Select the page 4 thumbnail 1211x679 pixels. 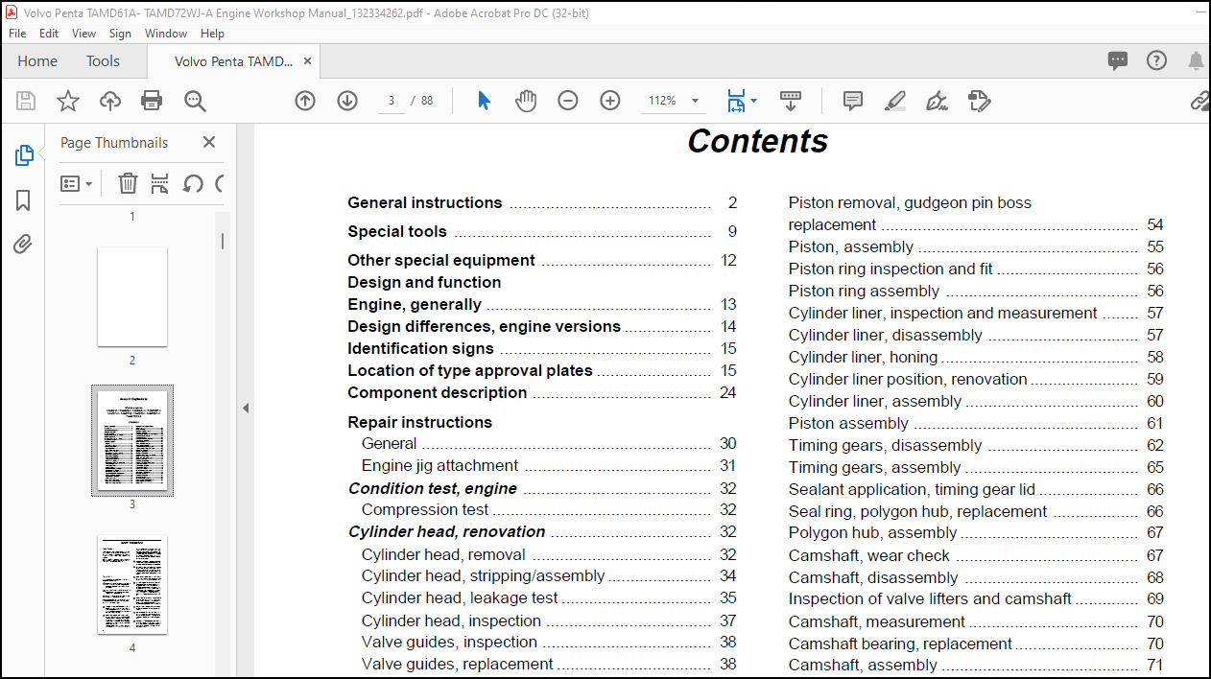coord(132,585)
